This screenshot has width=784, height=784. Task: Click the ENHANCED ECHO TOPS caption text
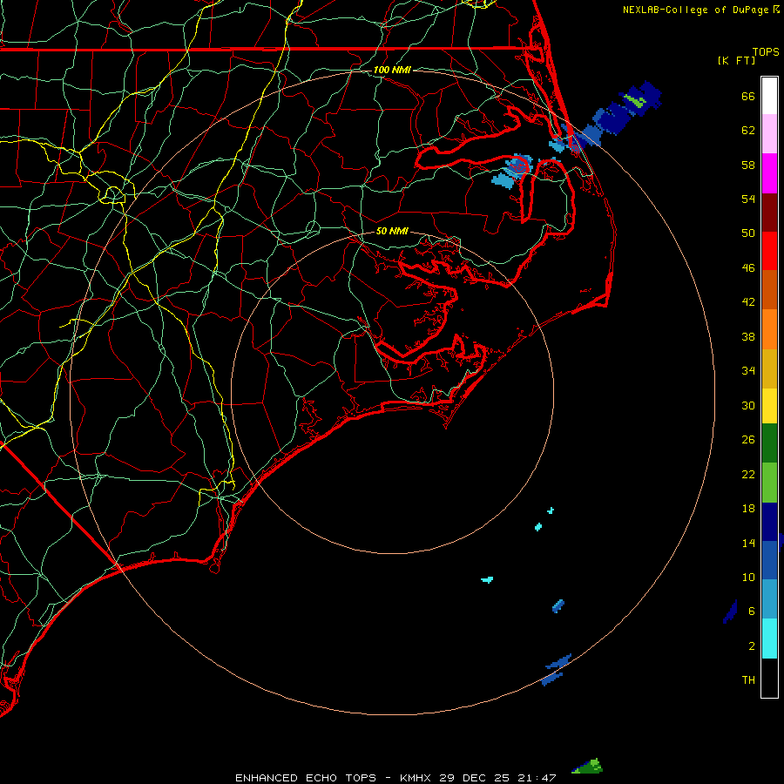tap(305, 778)
